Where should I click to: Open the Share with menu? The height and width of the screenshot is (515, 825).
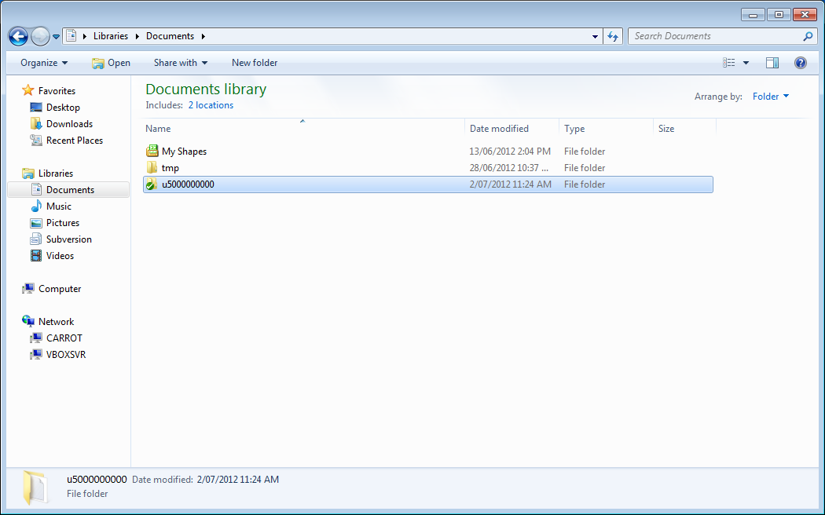point(180,63)
